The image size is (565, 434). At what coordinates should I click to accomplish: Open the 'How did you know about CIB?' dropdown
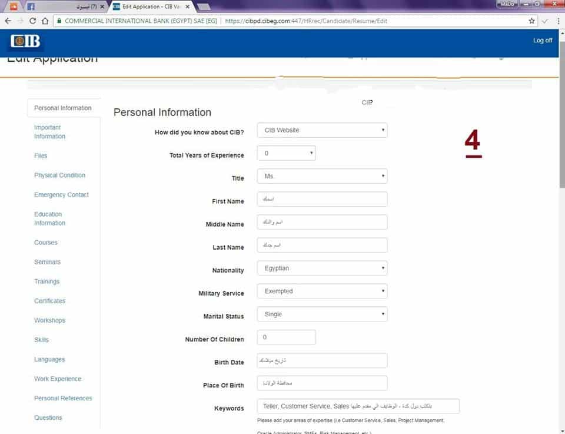tap(322, 130)
